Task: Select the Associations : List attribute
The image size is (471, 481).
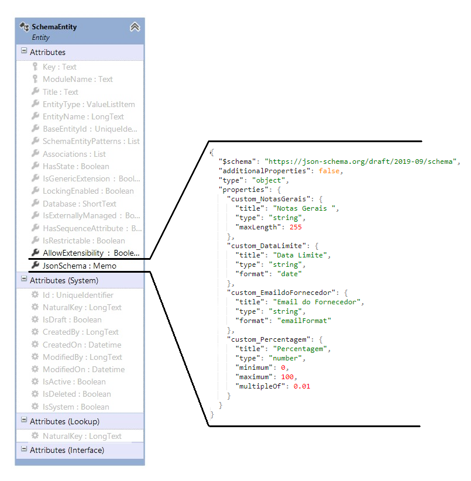Action: click(74, 154)
